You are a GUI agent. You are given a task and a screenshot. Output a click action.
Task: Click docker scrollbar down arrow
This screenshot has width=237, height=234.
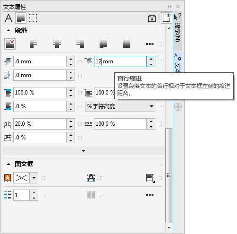tap(169, 227)
